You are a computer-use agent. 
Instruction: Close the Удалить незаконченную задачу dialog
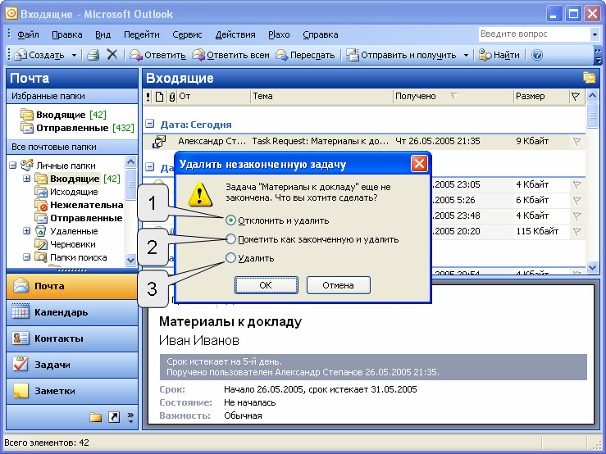pos(419,164)
